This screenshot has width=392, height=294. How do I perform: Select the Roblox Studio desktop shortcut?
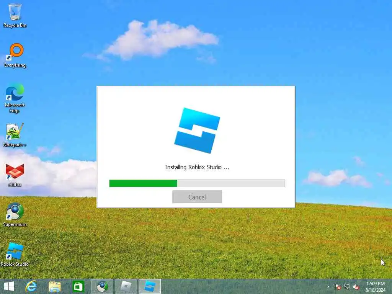(x=15, y=255)
